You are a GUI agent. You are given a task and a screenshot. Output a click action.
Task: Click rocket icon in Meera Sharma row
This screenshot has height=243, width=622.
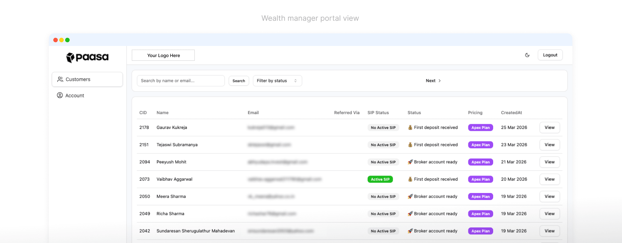(410, 196)
